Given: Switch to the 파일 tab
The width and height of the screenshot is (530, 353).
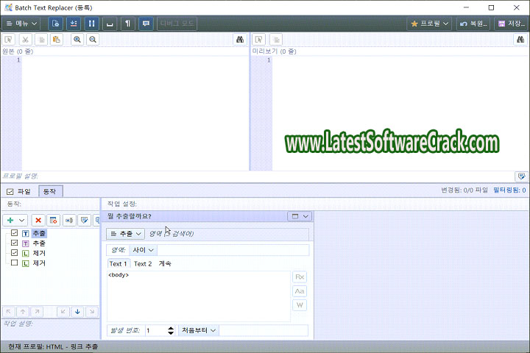Looking at the screenshot, I should 19,191.
